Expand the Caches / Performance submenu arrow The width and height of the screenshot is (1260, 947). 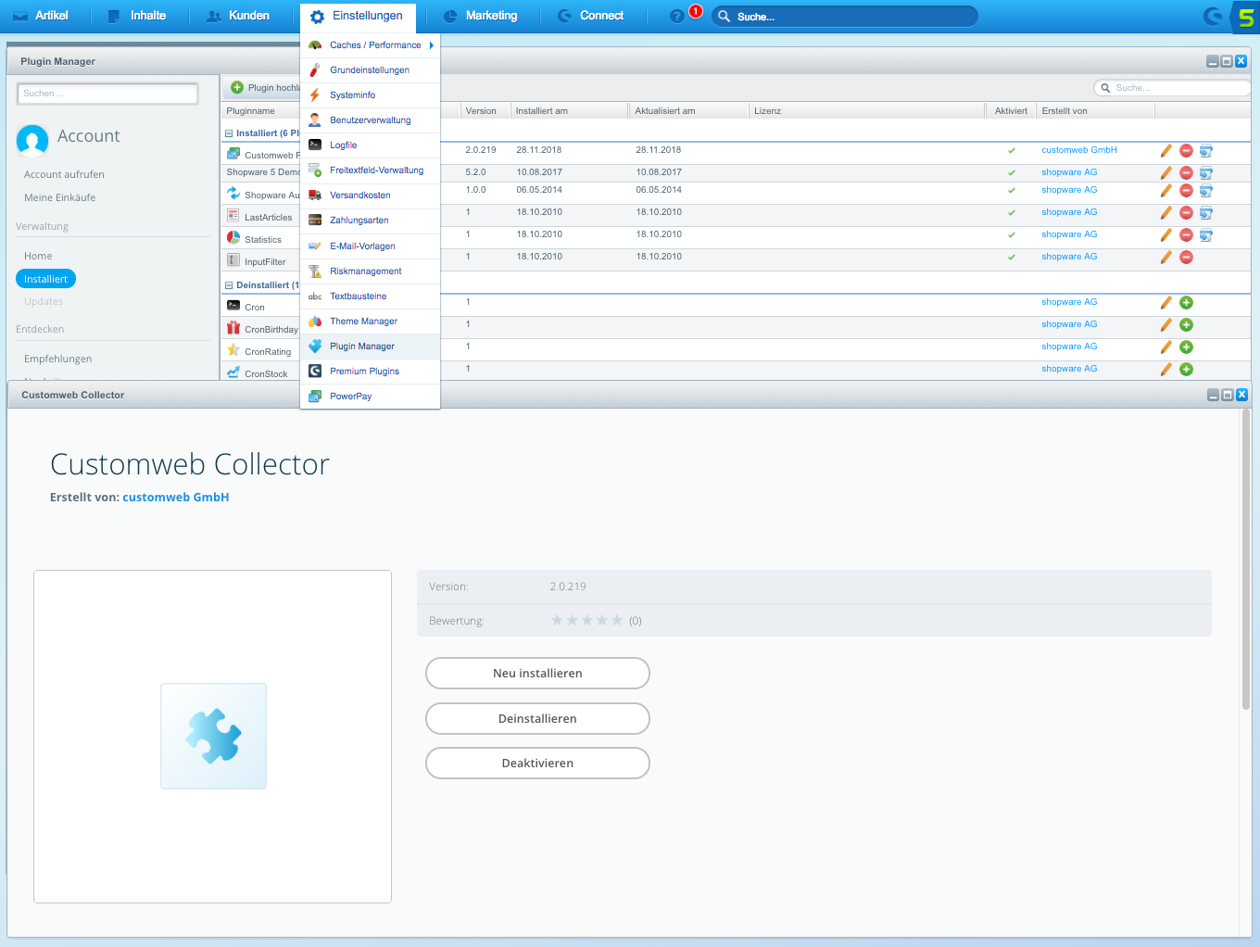(x=432, y=44)
